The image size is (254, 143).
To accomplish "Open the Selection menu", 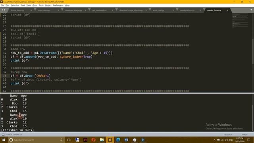I will coord(15,5).
